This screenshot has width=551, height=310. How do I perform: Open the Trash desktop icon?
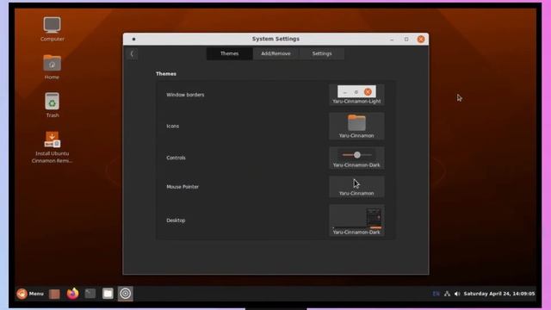[x=52, y=105]
